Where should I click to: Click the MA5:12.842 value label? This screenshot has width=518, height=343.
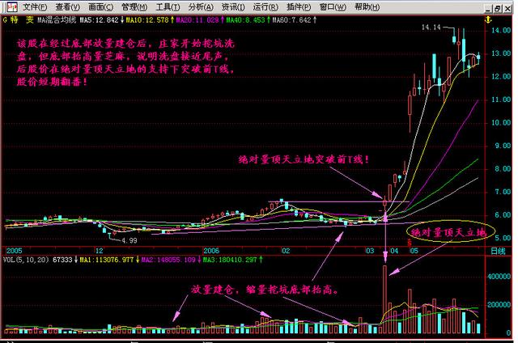pyautogui.click(x=99, y=20)
